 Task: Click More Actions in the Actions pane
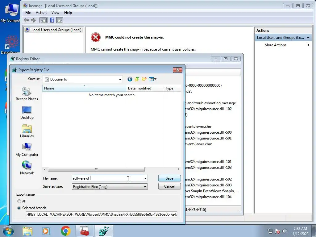click(275, 45)
